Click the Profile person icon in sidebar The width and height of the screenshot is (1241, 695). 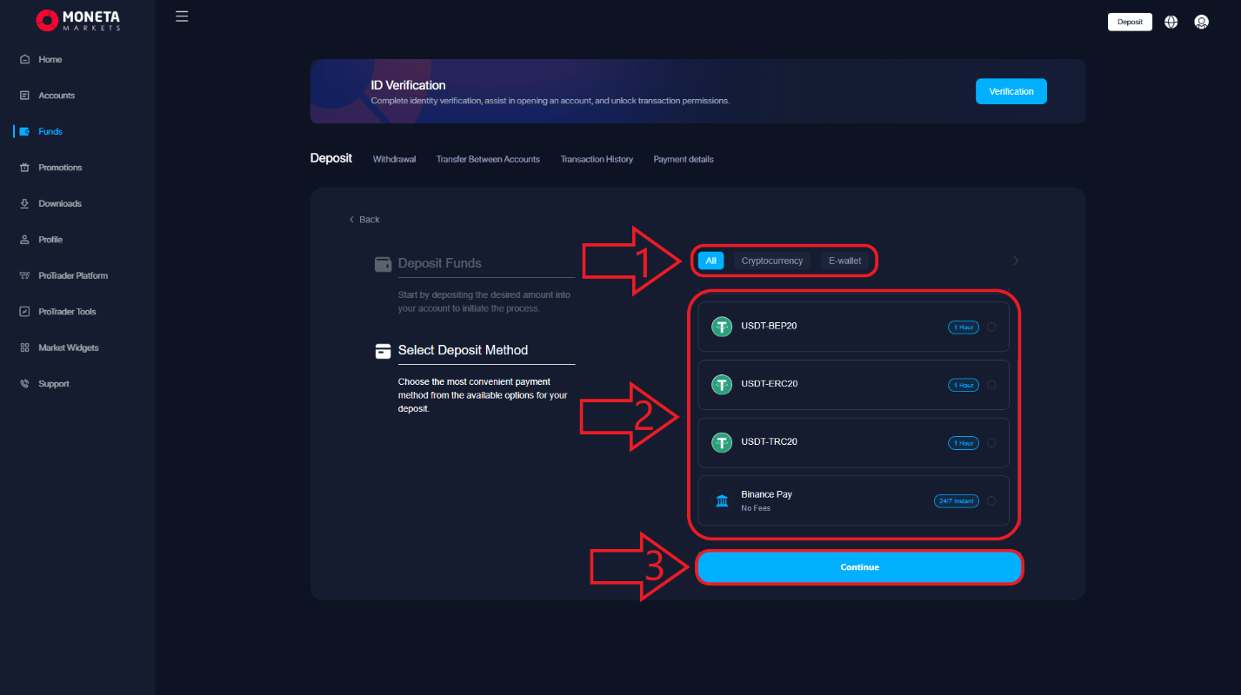click(24, 240)
